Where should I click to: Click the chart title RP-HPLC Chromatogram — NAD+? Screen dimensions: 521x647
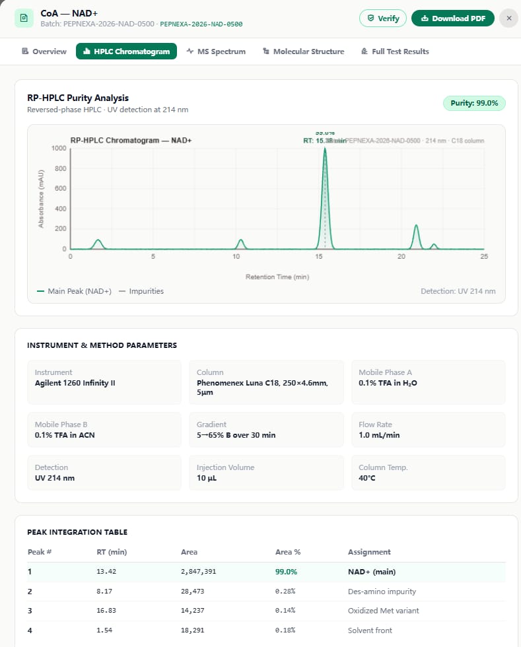131,140
